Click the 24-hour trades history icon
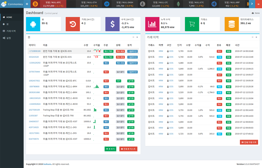 tap(73, 24)
